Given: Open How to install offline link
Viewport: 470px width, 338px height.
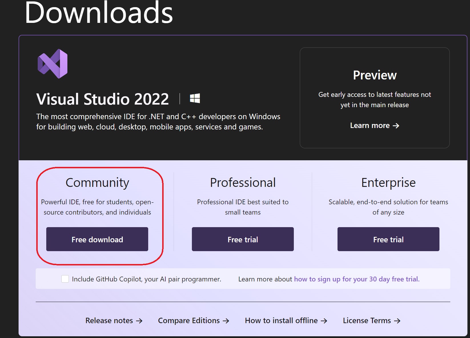Looking at the screenshot, I should pyautogui.click(x=286, y=321).
